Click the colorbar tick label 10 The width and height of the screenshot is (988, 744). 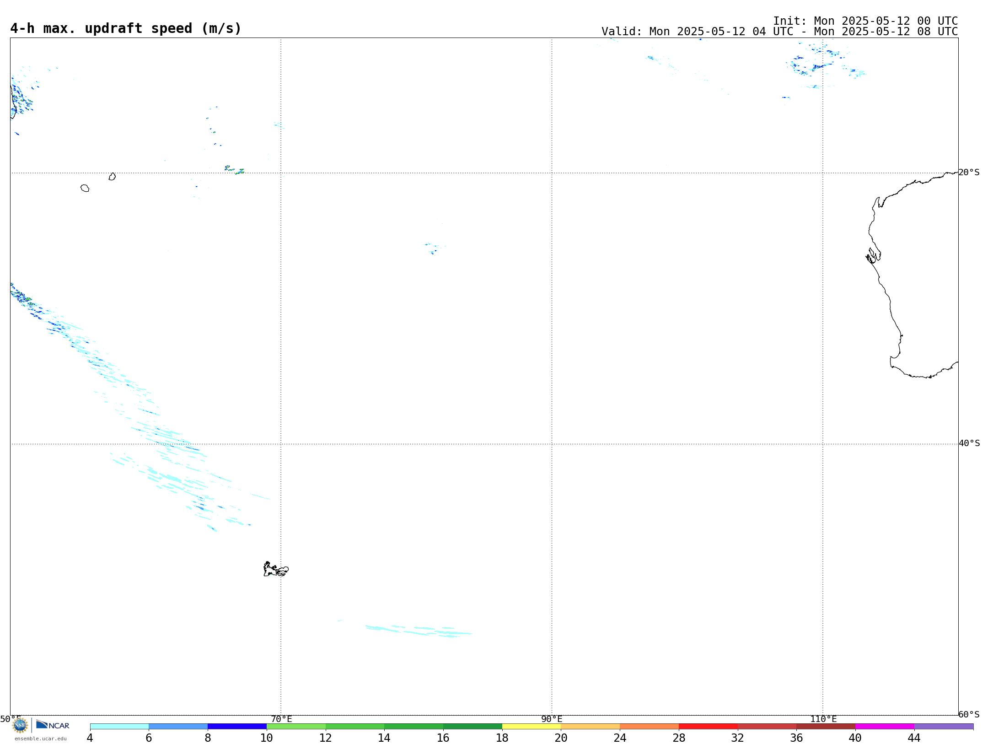tap(267, 738)
